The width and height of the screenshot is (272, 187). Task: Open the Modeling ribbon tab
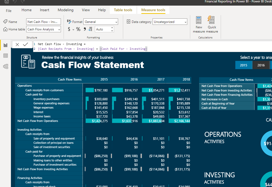(65, 10)
